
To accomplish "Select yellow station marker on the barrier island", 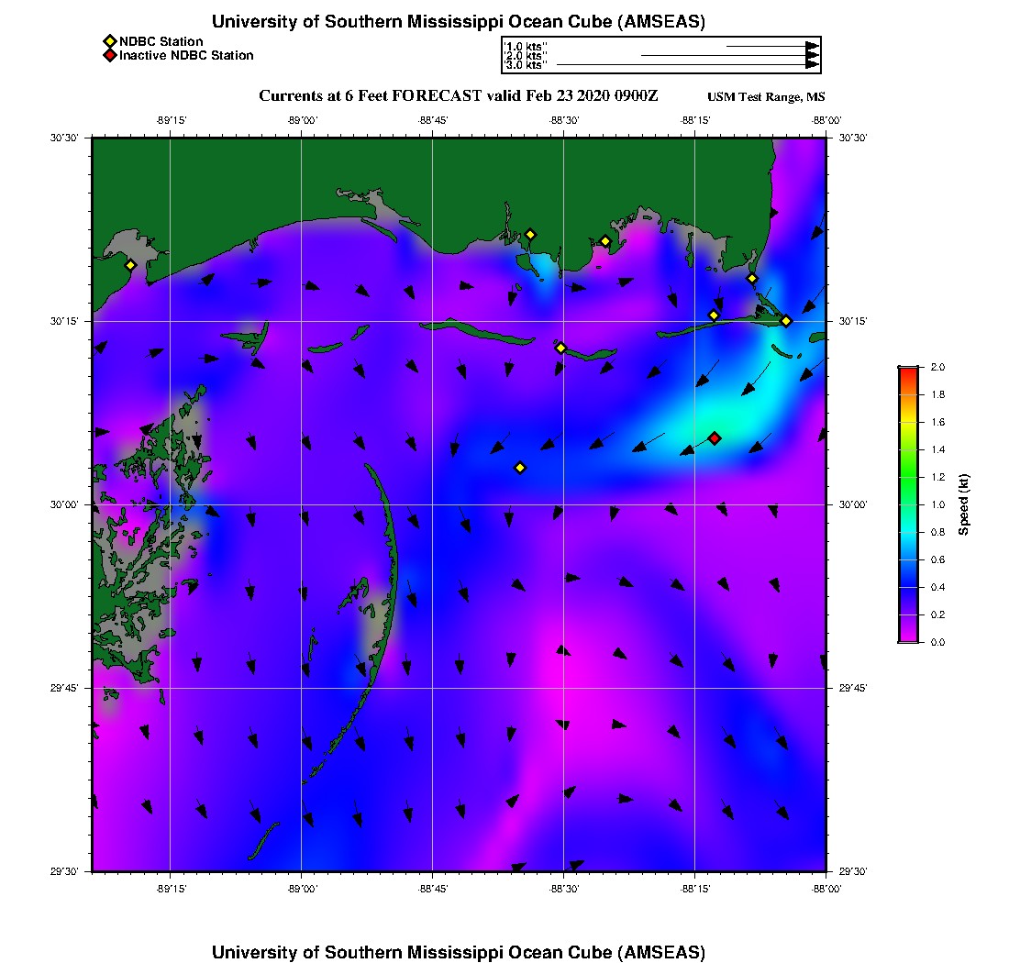I will 560,348.
